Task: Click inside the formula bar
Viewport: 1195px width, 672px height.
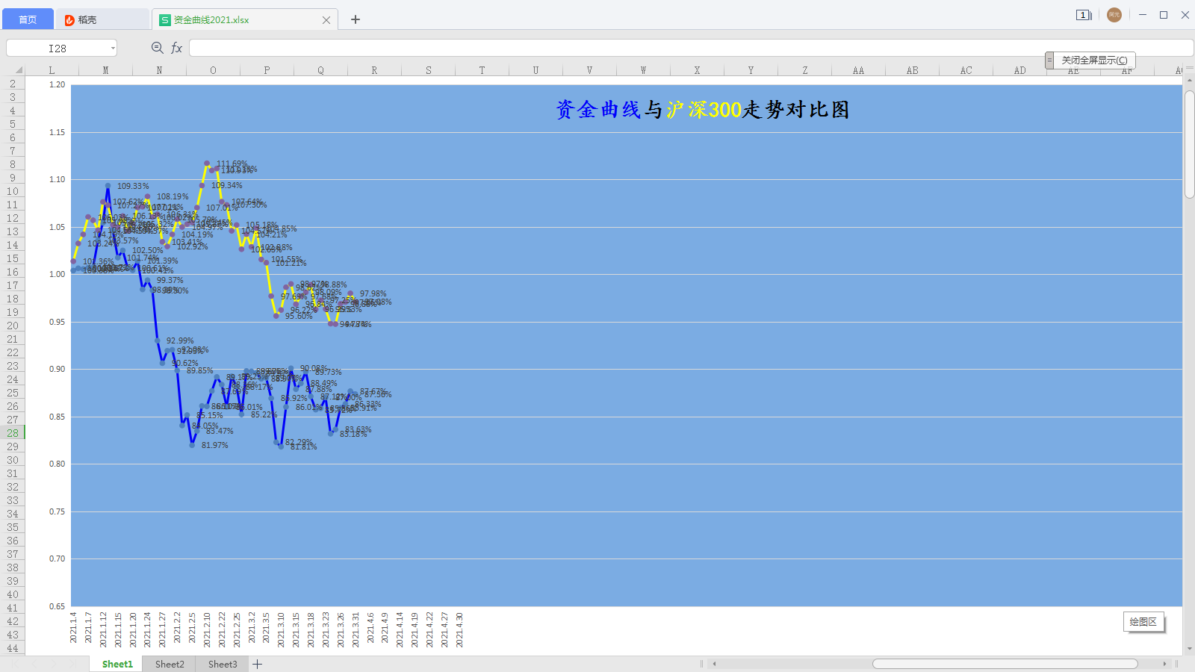Action: point(523,47)
